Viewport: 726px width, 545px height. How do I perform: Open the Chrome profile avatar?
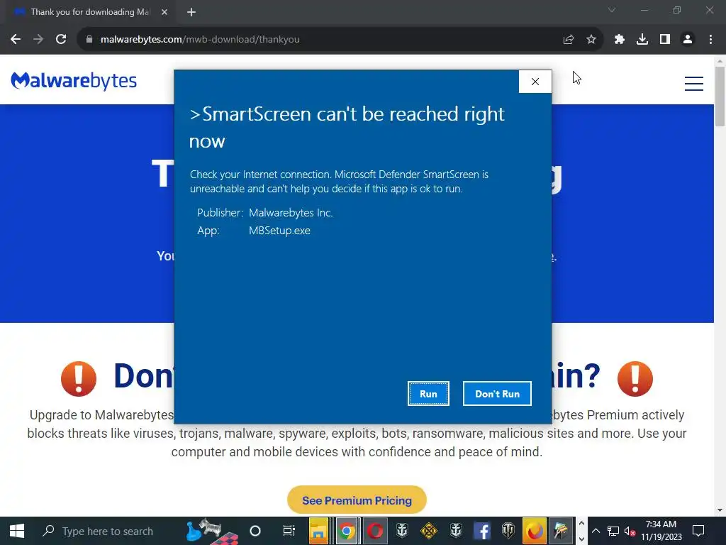pyautogui.click(x=688, y=40)
